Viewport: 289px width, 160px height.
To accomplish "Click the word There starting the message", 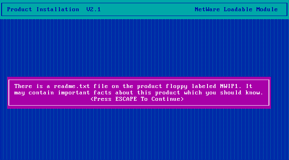I will point(23,86).
